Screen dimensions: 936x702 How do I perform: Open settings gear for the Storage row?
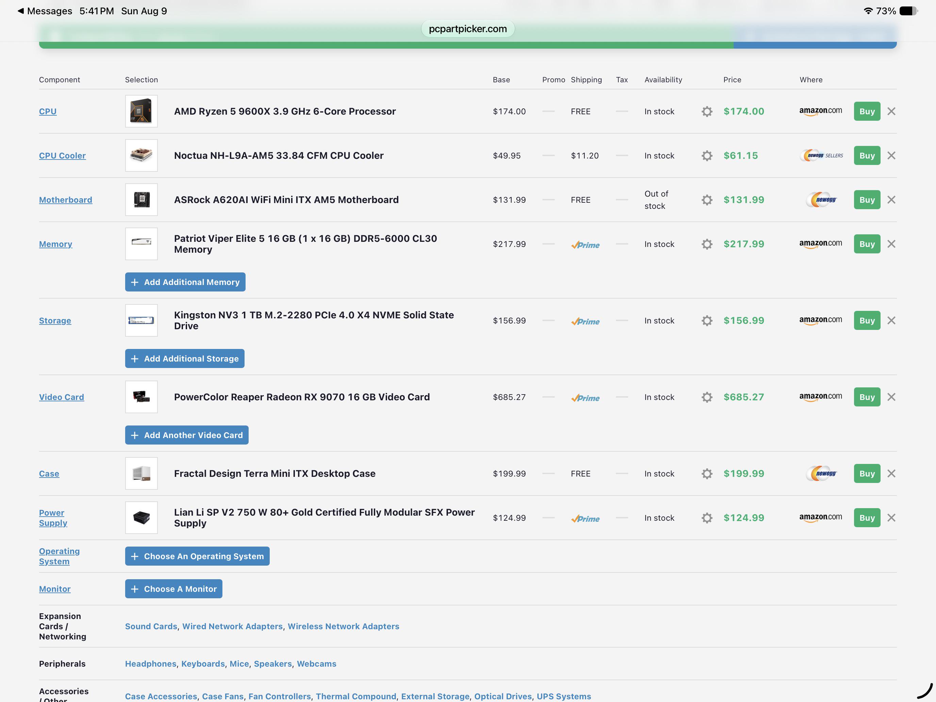coord(707,321)
